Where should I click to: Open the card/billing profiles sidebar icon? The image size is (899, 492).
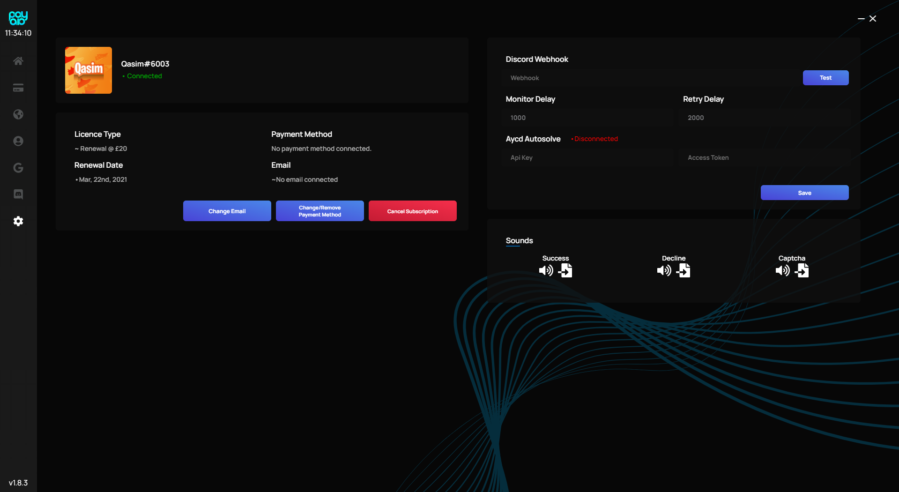[18, 88]
